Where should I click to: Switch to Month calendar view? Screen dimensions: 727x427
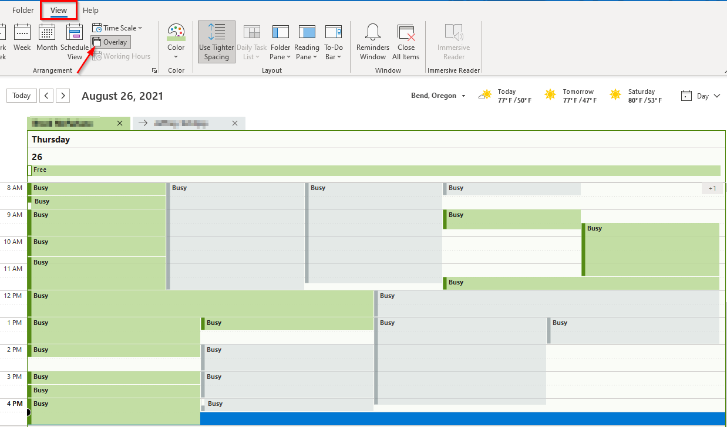coord(47,39)
